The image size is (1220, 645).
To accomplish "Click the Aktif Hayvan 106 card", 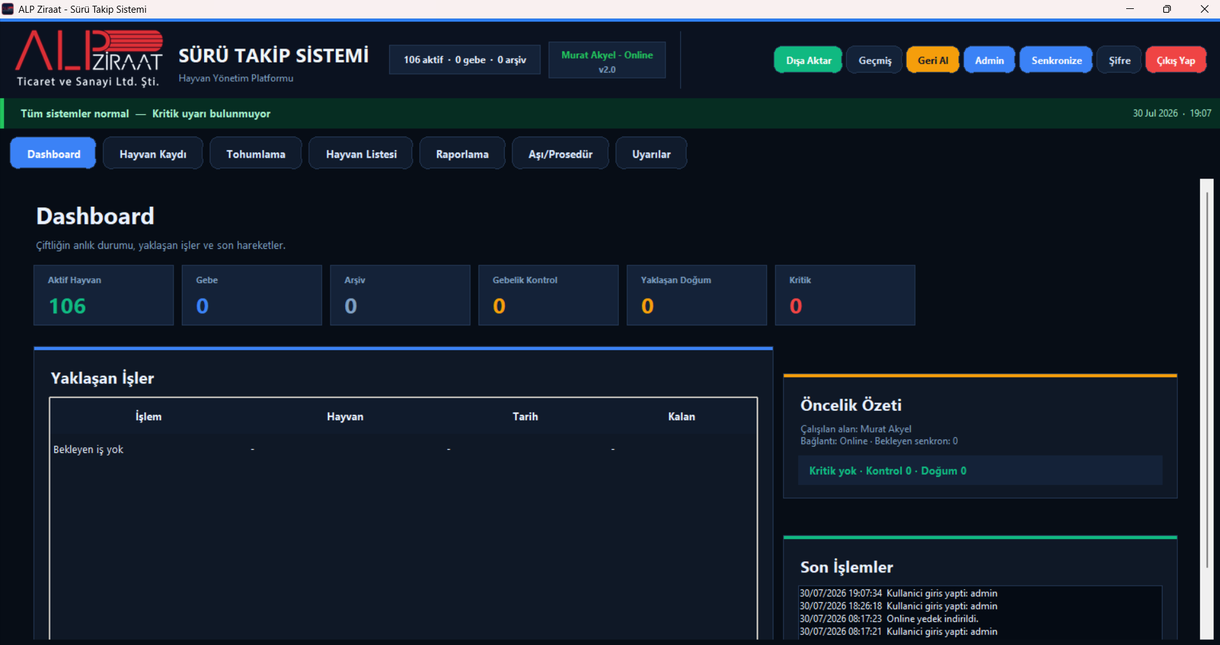I will [103, 295].
